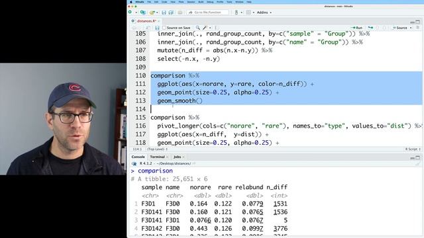Maximize the console pane
Screen dimensions: 424x238
pyautogui.click(x=418, y=158)
